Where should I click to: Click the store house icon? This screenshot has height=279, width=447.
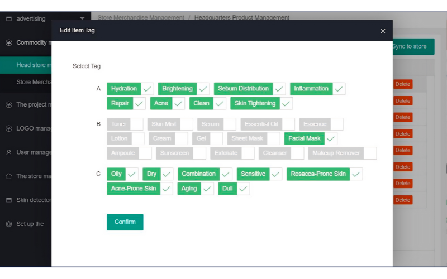coord(9,176)
